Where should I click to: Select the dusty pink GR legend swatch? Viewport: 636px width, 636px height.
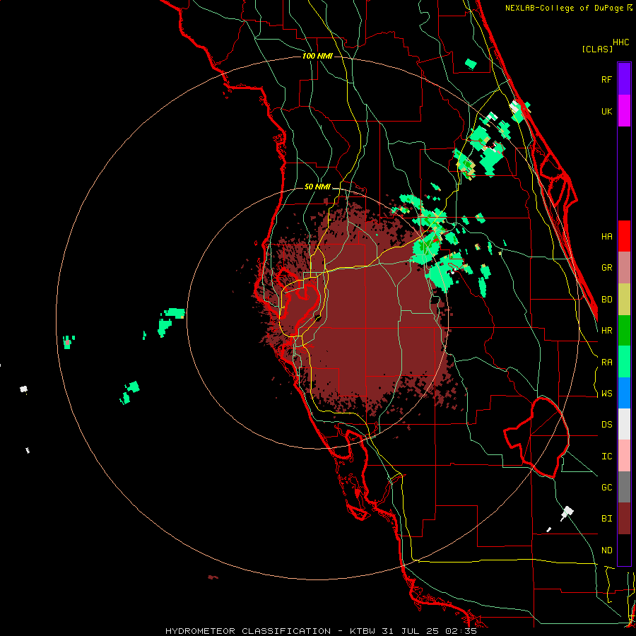624,268
